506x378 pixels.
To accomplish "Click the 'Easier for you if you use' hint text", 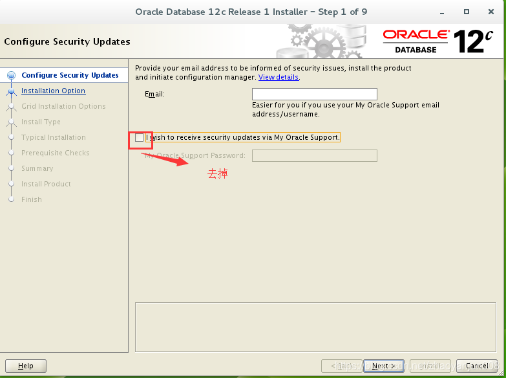I will coord(345,109).
